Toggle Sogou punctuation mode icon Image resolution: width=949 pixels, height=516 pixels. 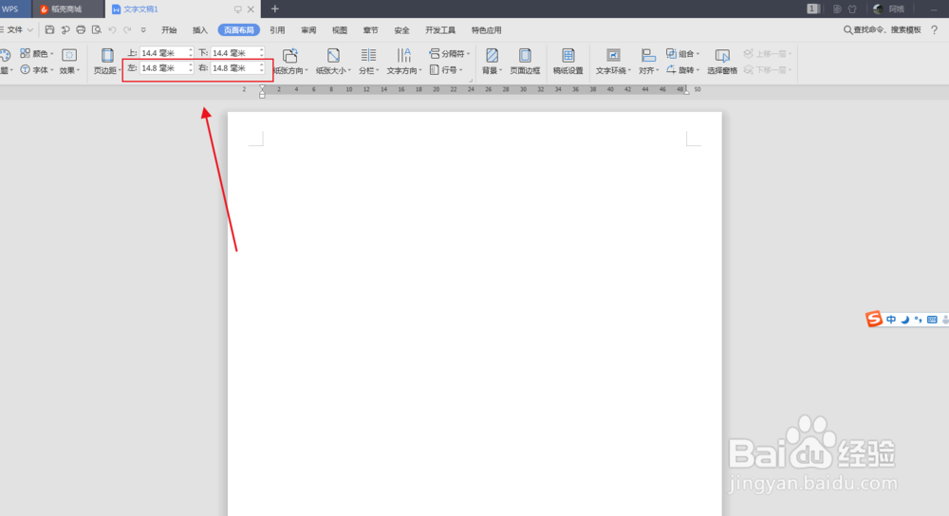[x=918, y=320]
